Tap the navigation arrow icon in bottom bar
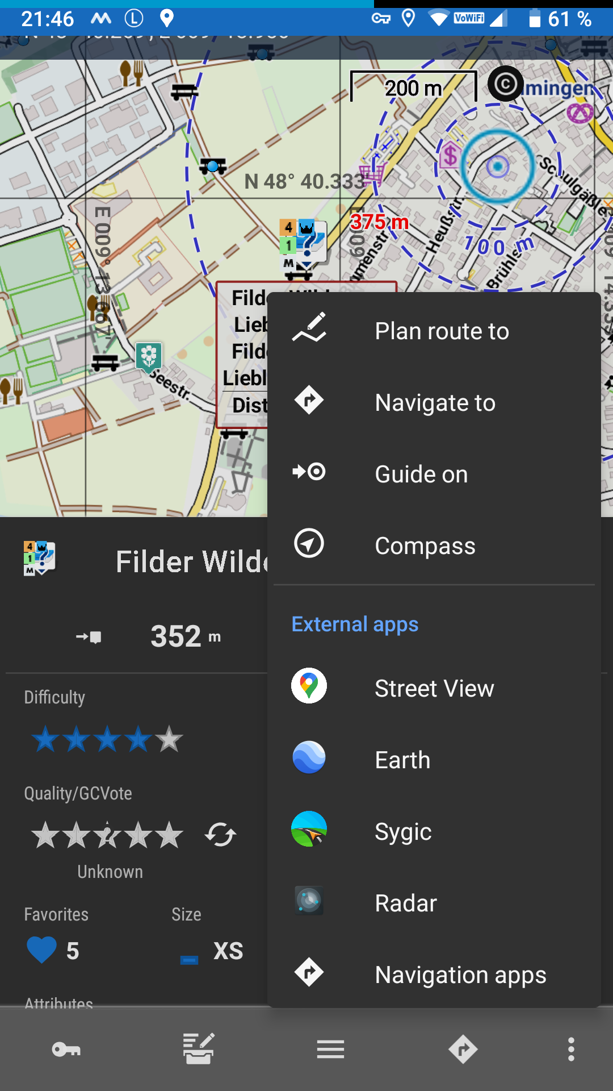The height and width of the screenshot is (1091, 613). (x=463, y=1049)
